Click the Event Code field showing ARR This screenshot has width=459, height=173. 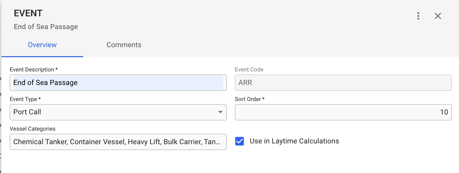(x=343, y=83)
